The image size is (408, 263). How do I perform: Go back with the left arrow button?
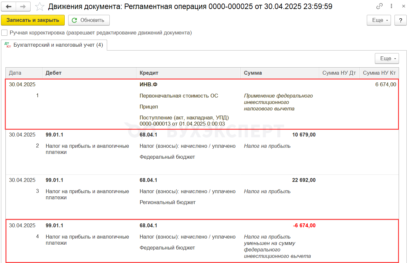(9, 6)
